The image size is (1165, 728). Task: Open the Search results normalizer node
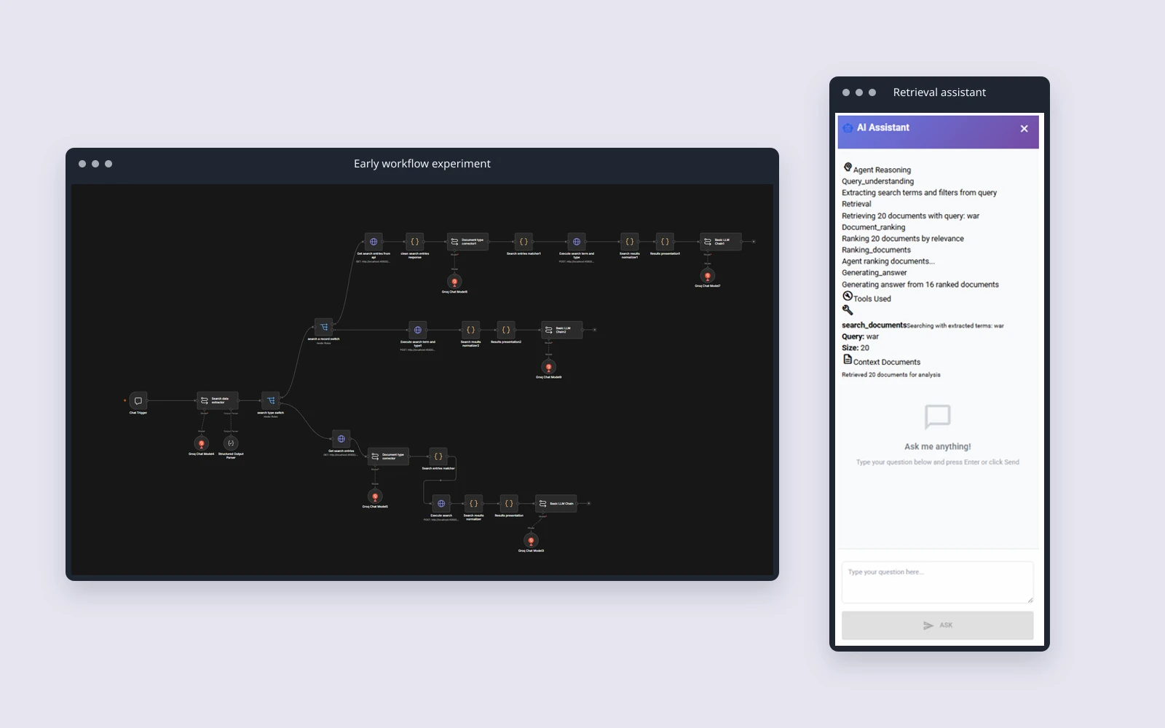pos(474,504)
